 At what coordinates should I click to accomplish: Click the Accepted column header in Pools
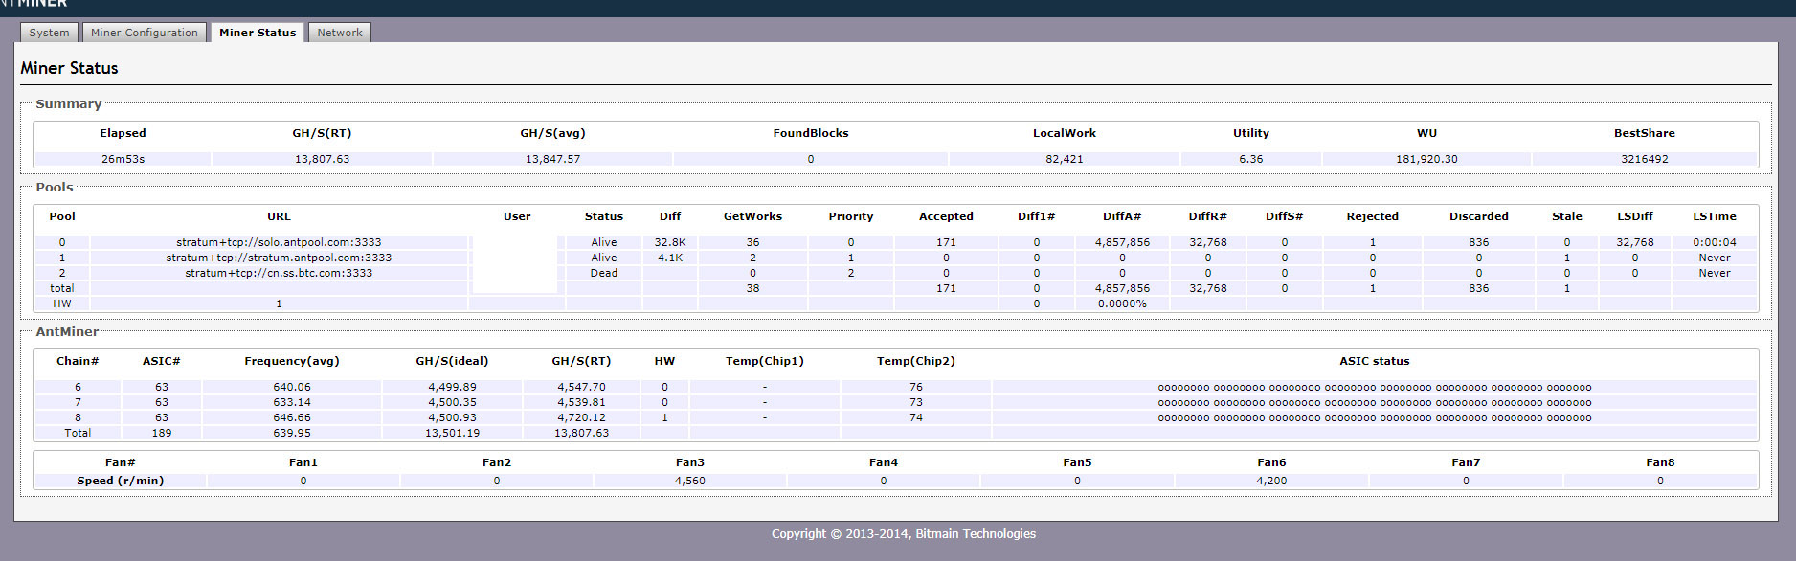(x=946, y=216)
